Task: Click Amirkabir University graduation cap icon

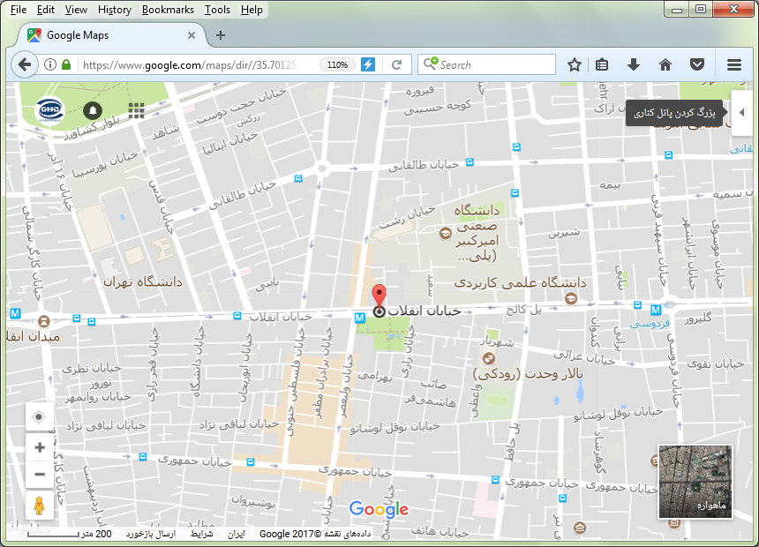Action: [445, 234]
